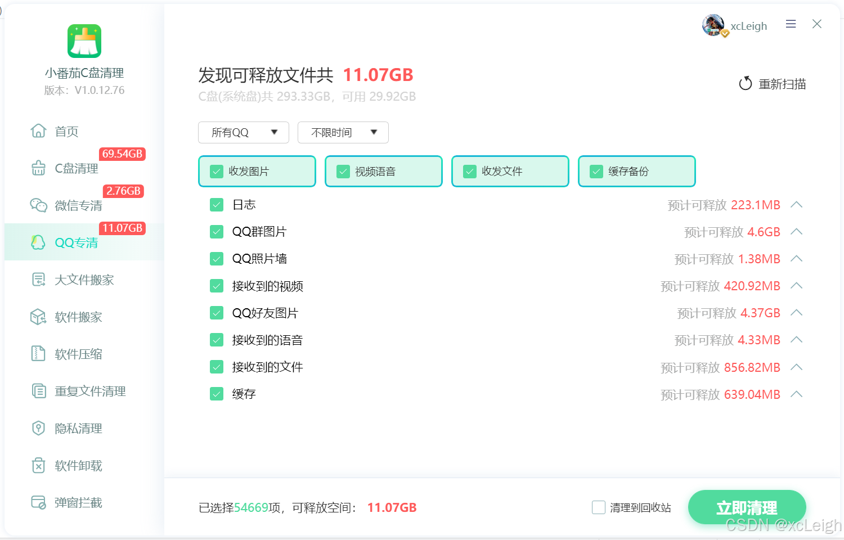Screen dimensions: 844x540
Task: Click the 54669 selected items count
Action: click(x=251, y=507)
